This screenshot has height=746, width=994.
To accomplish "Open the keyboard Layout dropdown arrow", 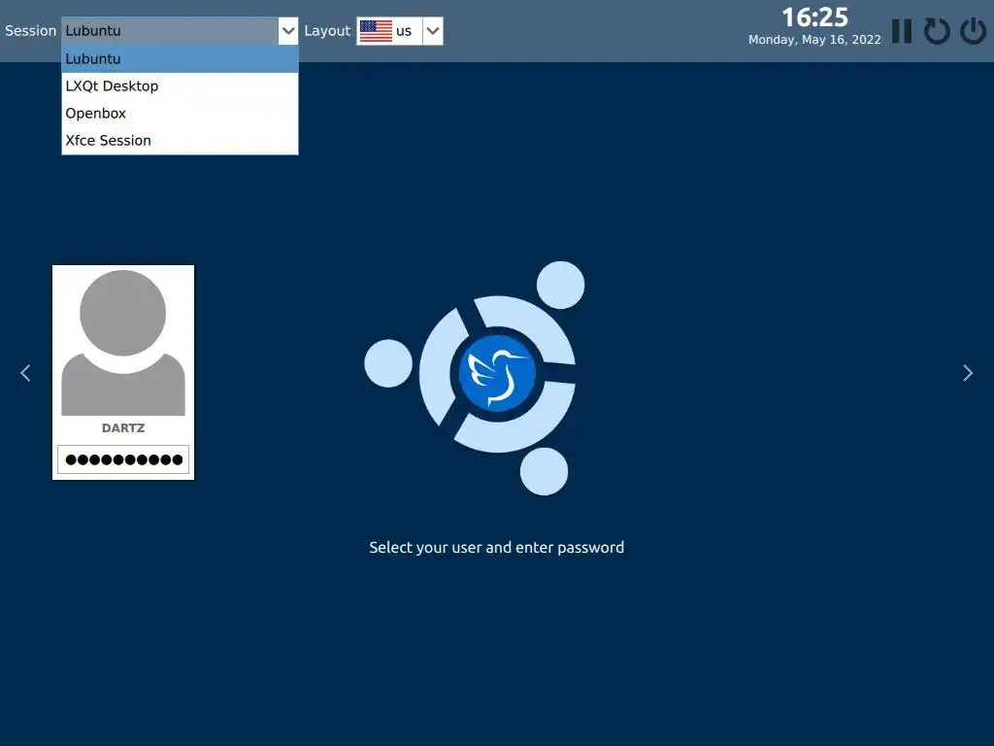I will click(433, 31).
